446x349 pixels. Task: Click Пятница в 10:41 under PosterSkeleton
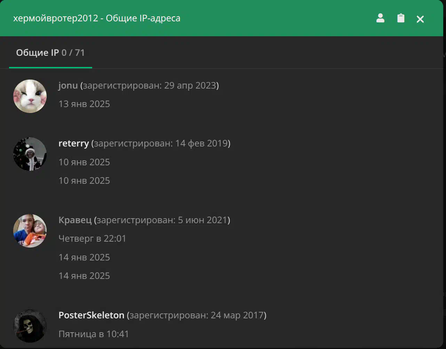coord(94,334)
